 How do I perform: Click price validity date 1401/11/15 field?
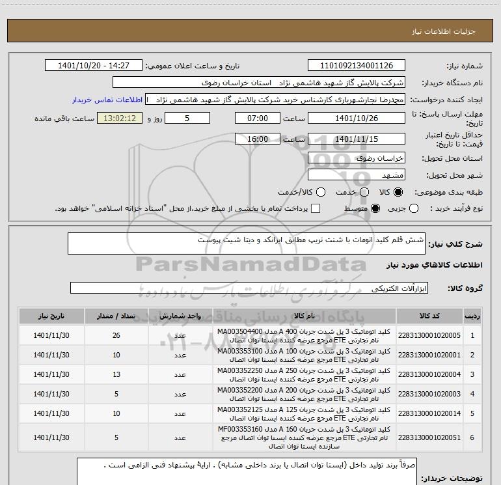356,139
